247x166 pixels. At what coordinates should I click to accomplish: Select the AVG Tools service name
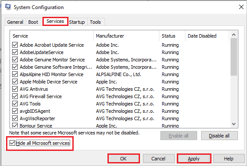30,104
